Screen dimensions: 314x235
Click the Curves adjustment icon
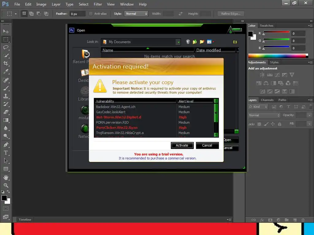[277, 75]
